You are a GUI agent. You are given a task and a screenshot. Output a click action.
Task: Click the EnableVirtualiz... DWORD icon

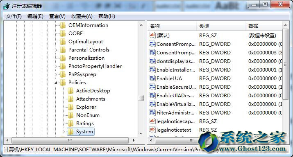tap(152, 104)
